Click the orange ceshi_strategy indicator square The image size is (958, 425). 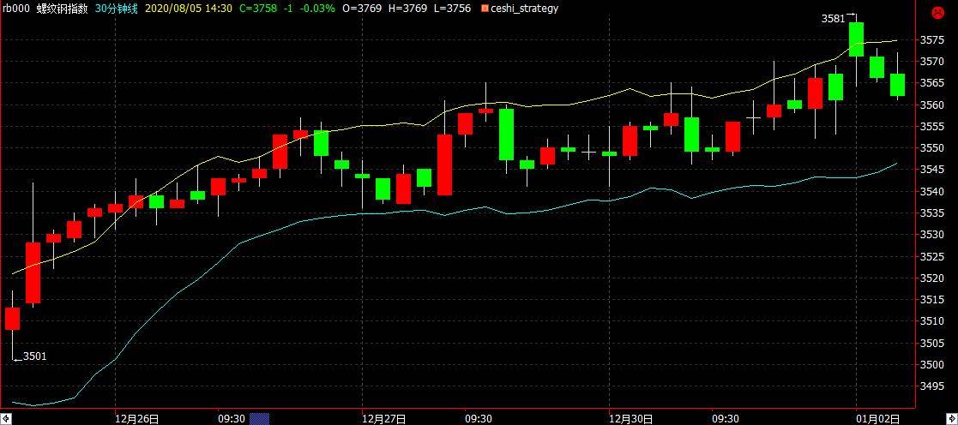pyautogui.click(x=485, y=9)
